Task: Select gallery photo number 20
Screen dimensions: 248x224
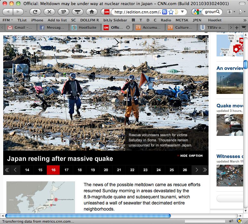Action: point(106,170)
